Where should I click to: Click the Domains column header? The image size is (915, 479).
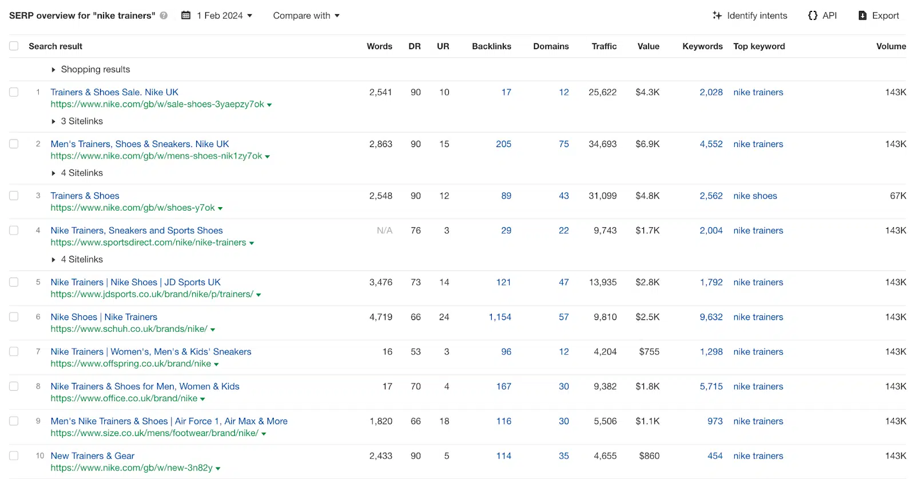551,46
